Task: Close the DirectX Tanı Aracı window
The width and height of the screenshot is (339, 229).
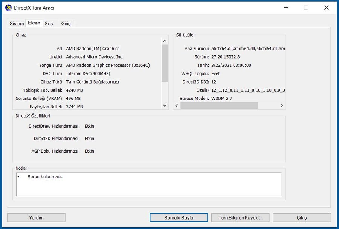Action: [x=327, y=8]
